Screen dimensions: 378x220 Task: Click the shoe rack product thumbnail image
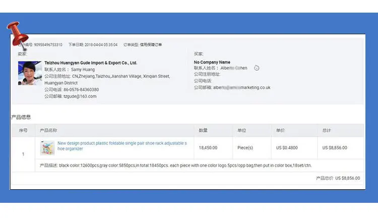click(47, 148)
